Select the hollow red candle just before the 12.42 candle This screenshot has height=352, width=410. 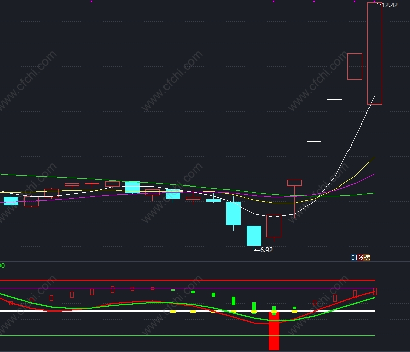(x=355, y=67)
